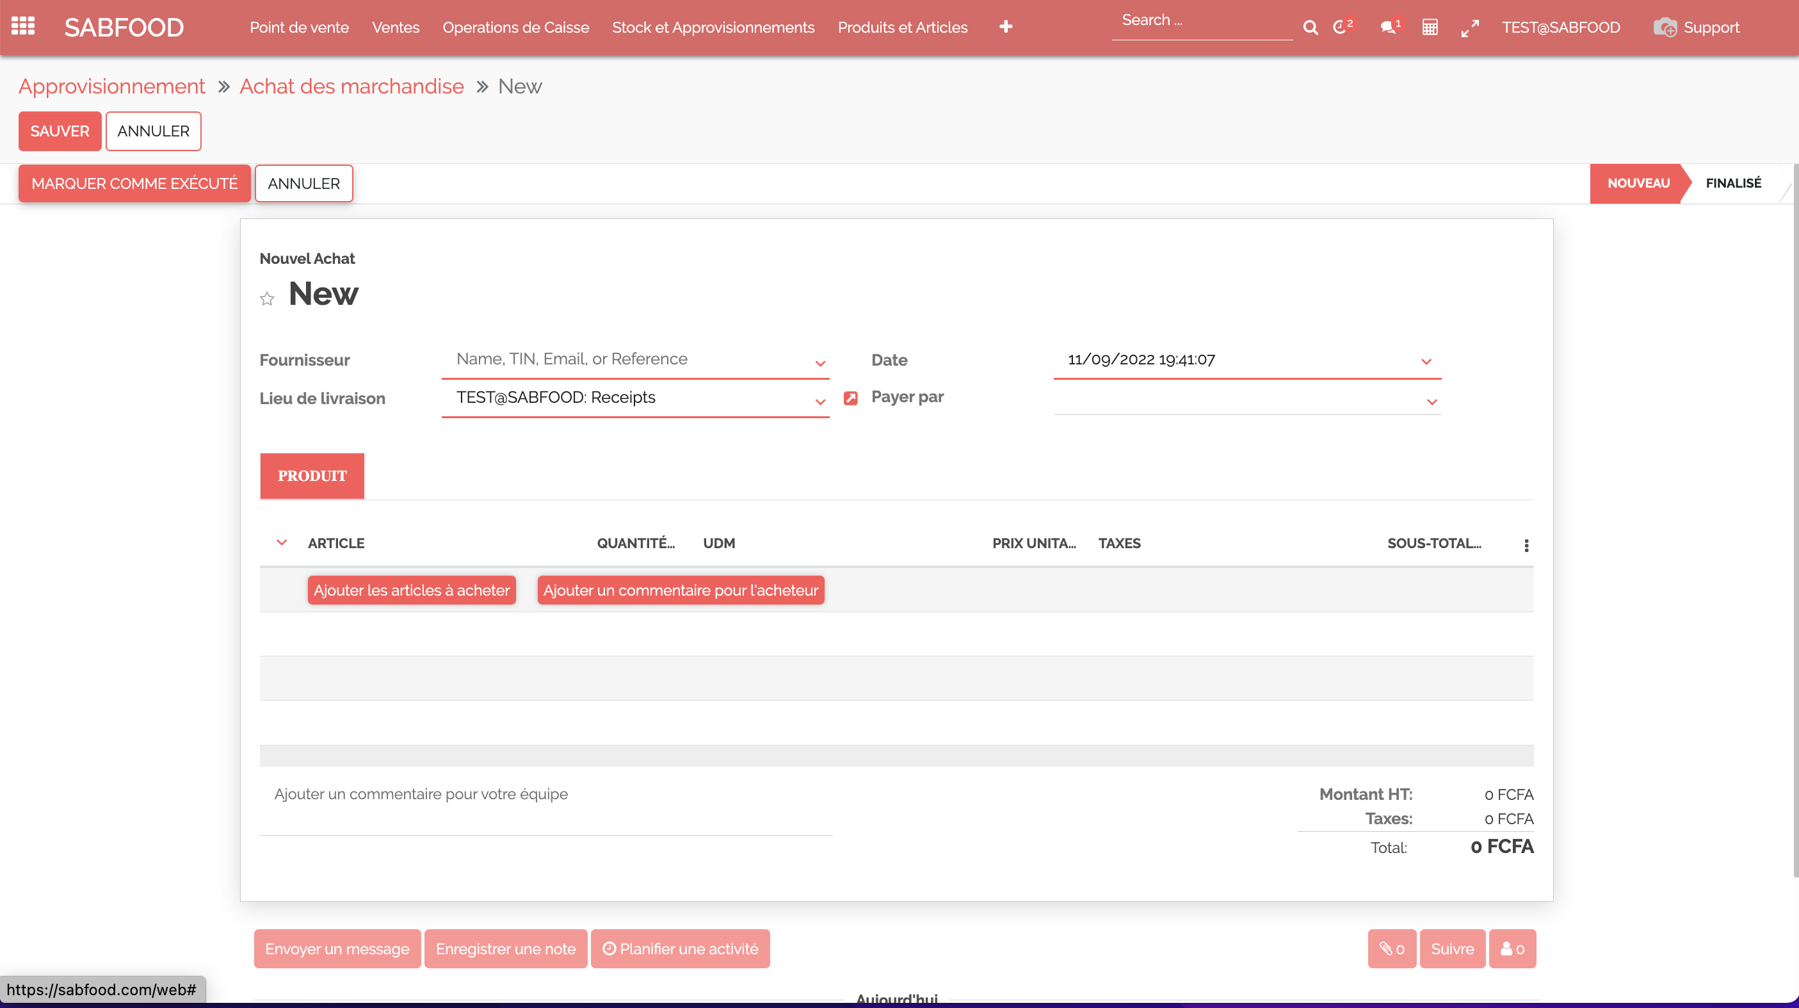
Task: Open the Date picker dropdown arrow
Action: click(x=1426, y=361)
